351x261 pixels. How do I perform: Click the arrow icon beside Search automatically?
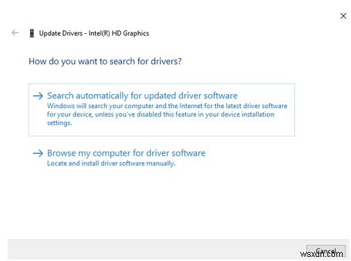tap(38, 96)
